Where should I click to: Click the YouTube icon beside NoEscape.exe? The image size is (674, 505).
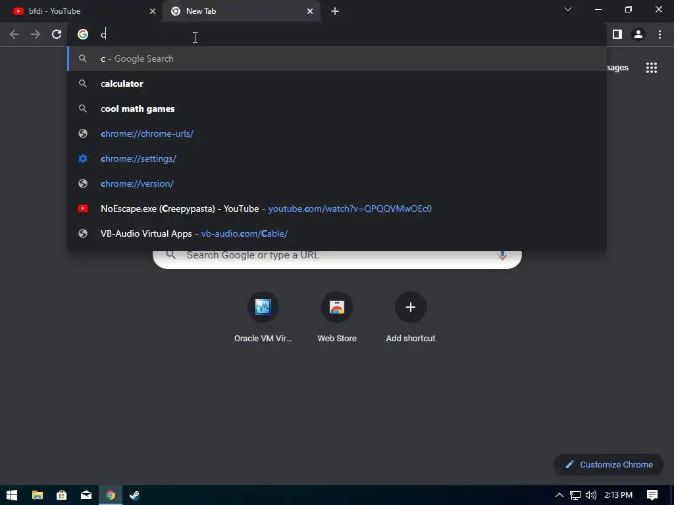tap(83, 208)
